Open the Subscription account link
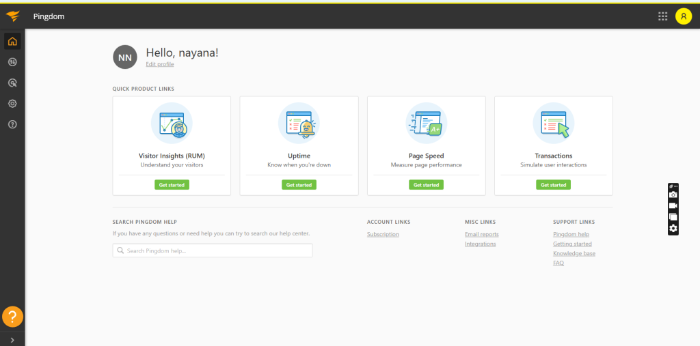This screenshot has height=346, width=700. tap(383, 235)
